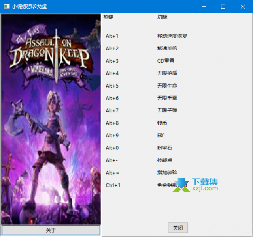Image resolution: width=253 pixels, height=237 pixels.
Task: Click the 粉宝石 function text
Action: pos(164,147)
